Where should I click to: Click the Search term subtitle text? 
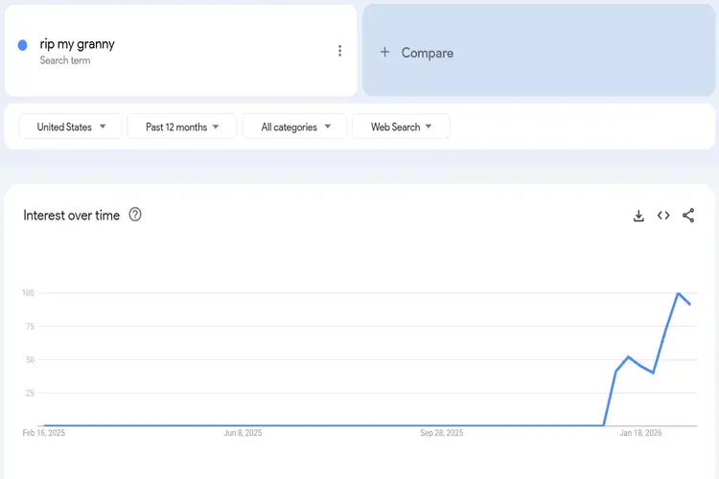click(x=65, y=60)
